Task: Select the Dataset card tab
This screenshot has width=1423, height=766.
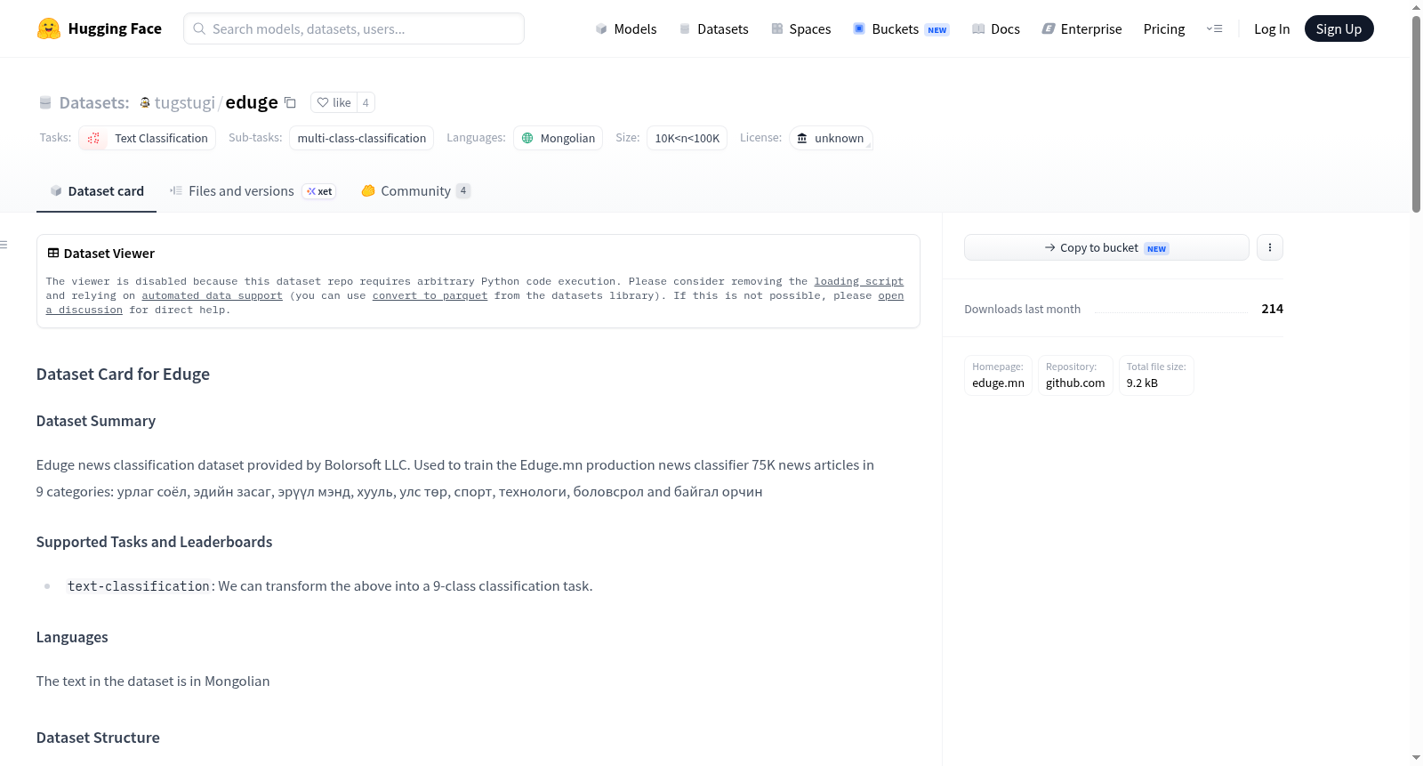Action: 96,190
